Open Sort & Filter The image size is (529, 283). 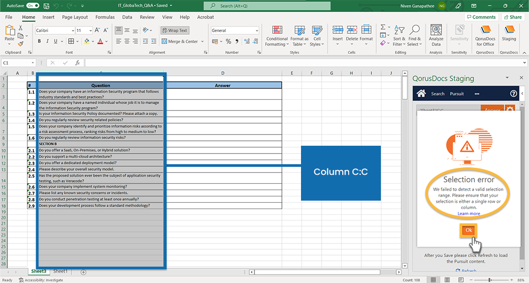[x=399, y=36]
